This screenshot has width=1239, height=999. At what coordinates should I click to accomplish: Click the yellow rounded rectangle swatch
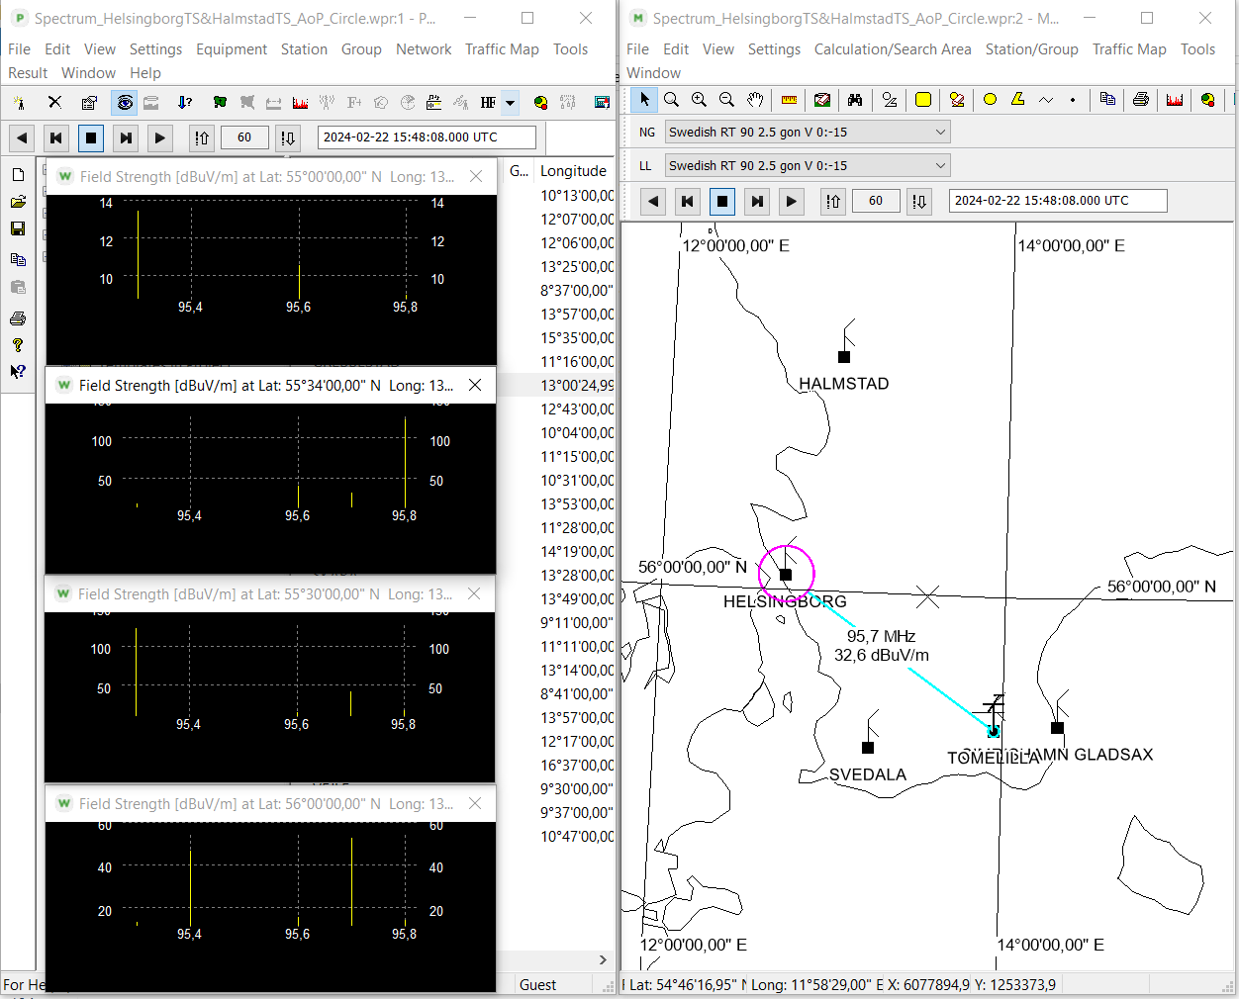[x=922, y=100]
